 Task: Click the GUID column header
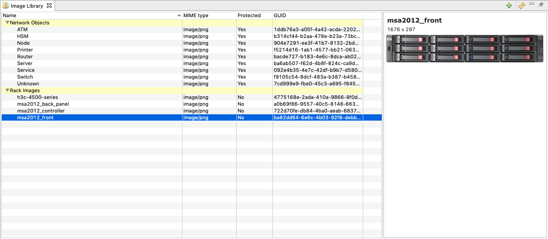coord(316,15)
